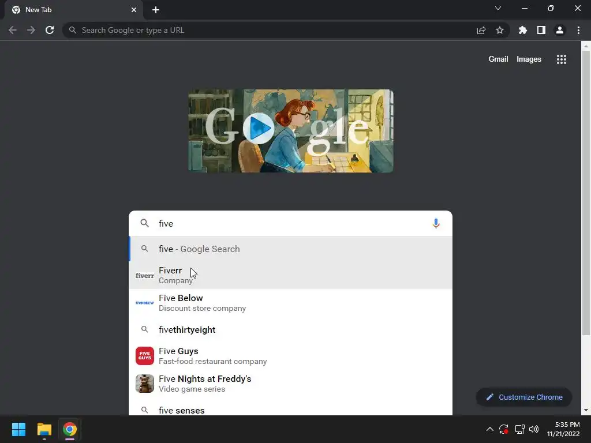The height and width of the screenshot is (443, 591).
Task: Open Gmail link
Action: click(498, 59)
